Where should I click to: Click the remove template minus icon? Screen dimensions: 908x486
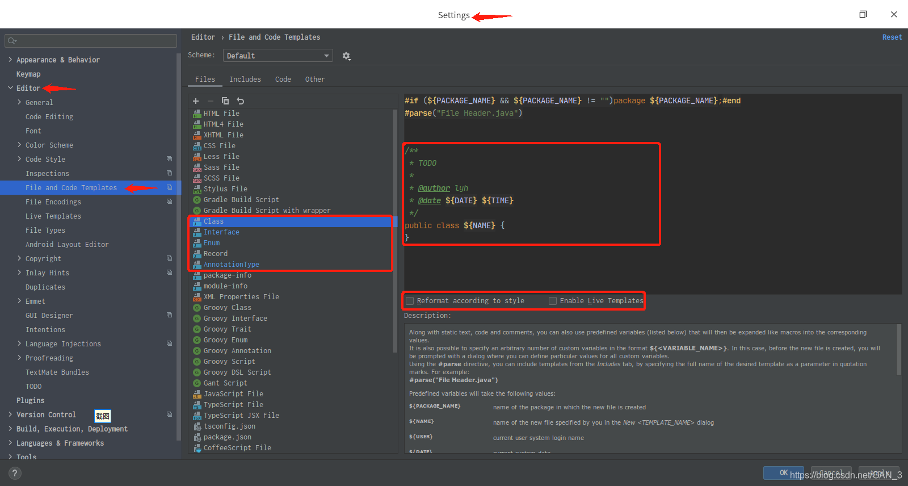click(210, 101)
